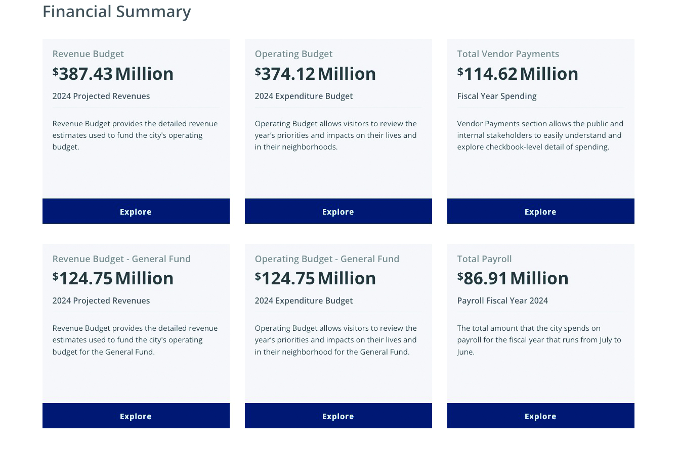
Task: Open the Revenue Budget card title
Action: coord(88,54)
